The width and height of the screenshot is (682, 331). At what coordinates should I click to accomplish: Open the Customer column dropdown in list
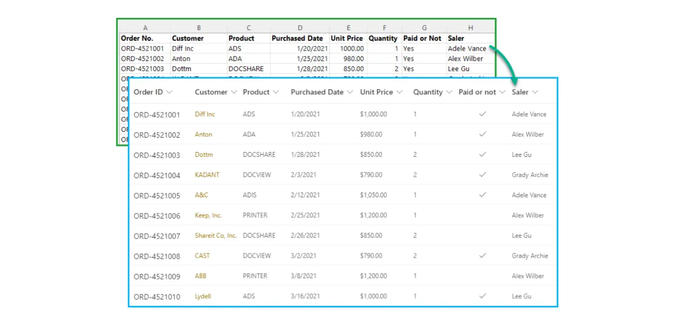[x=234, y=92]
